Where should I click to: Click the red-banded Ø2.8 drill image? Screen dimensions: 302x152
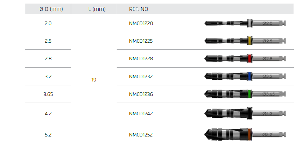(x=246, y=59)
